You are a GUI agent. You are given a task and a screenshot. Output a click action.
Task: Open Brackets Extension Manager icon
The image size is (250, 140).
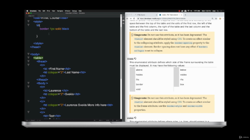[123, 20]
